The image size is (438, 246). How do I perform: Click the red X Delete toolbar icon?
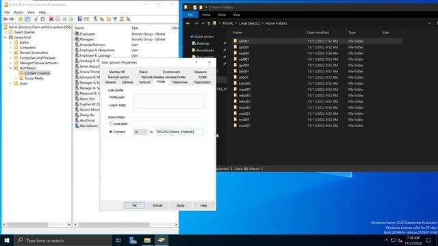point(51,19)
